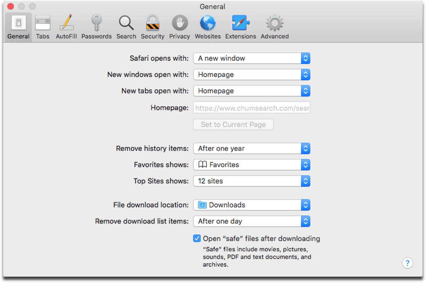
Task: Open the Tabs preferences pane
Action: click(x=43, y=27)
